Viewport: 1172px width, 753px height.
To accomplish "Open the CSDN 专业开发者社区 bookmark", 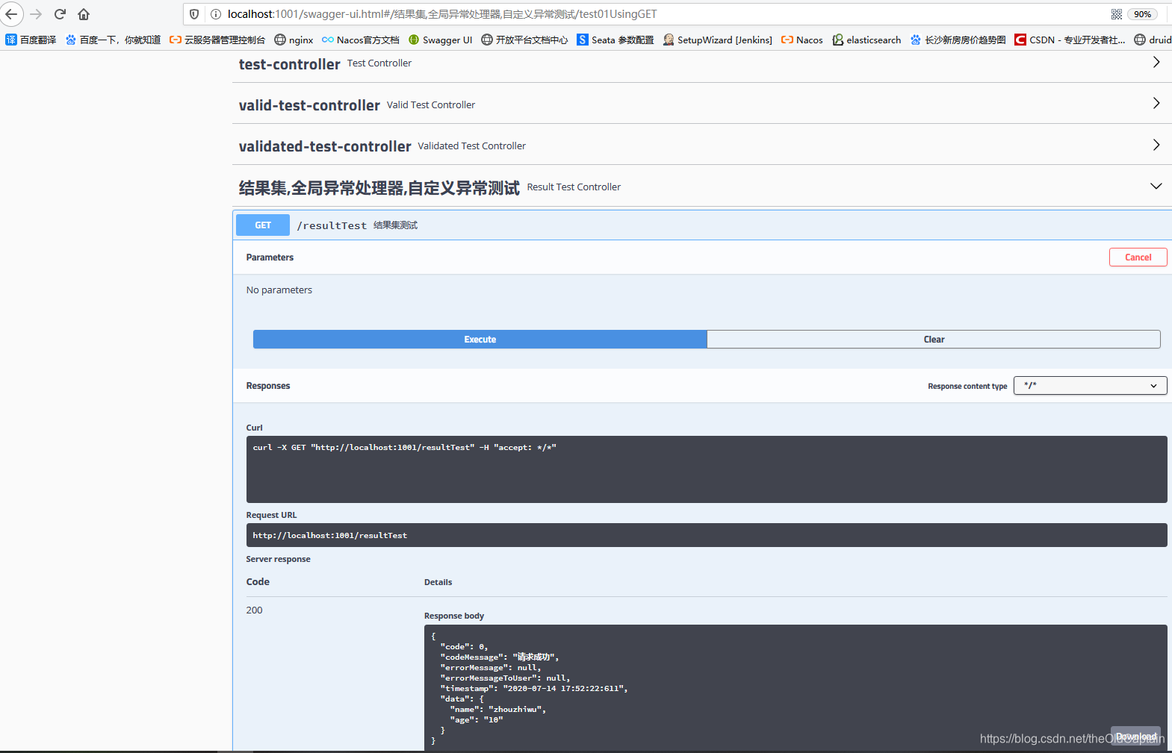I will tap(1070, 40).
